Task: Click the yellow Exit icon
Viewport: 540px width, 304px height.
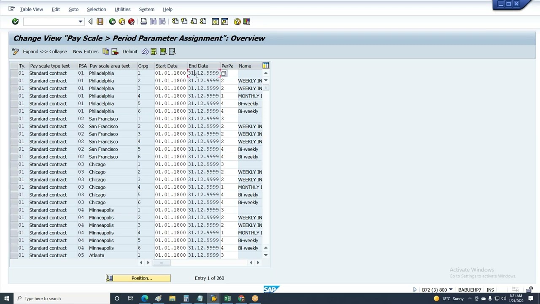Action: pyautogui.click(x=122, y=22)
